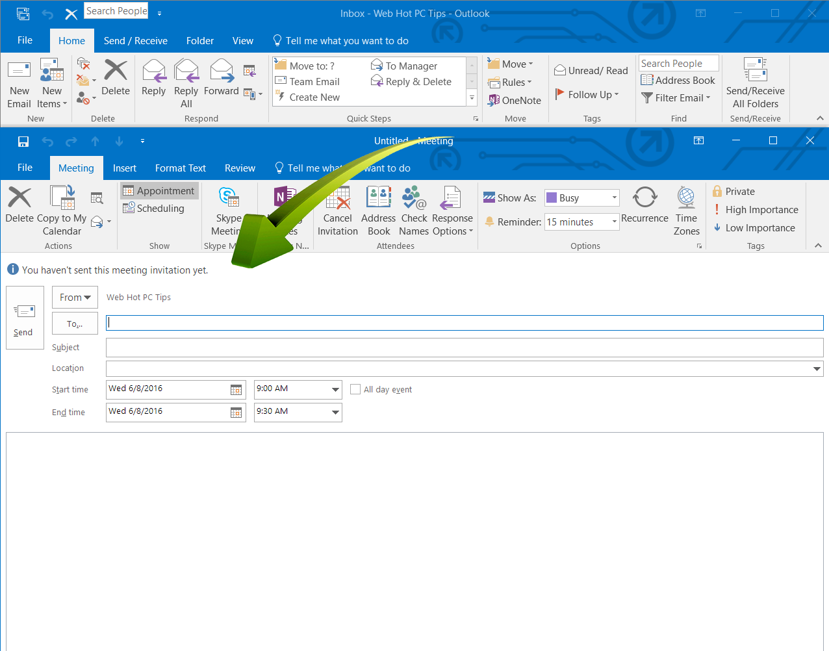Click the Send button for the invitation
The height and width of the screenshot is (651, 829).
(25, 318)
